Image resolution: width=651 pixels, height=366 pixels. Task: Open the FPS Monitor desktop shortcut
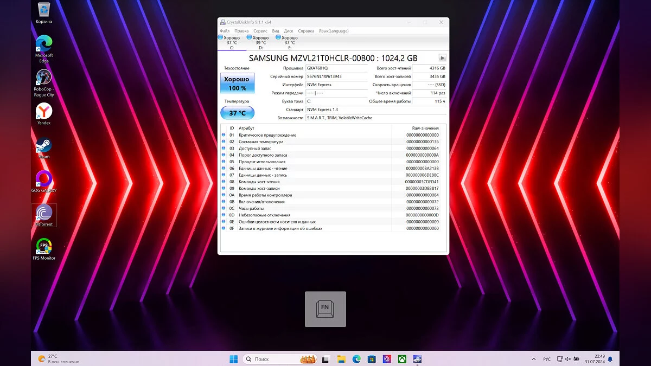(44, 246)
